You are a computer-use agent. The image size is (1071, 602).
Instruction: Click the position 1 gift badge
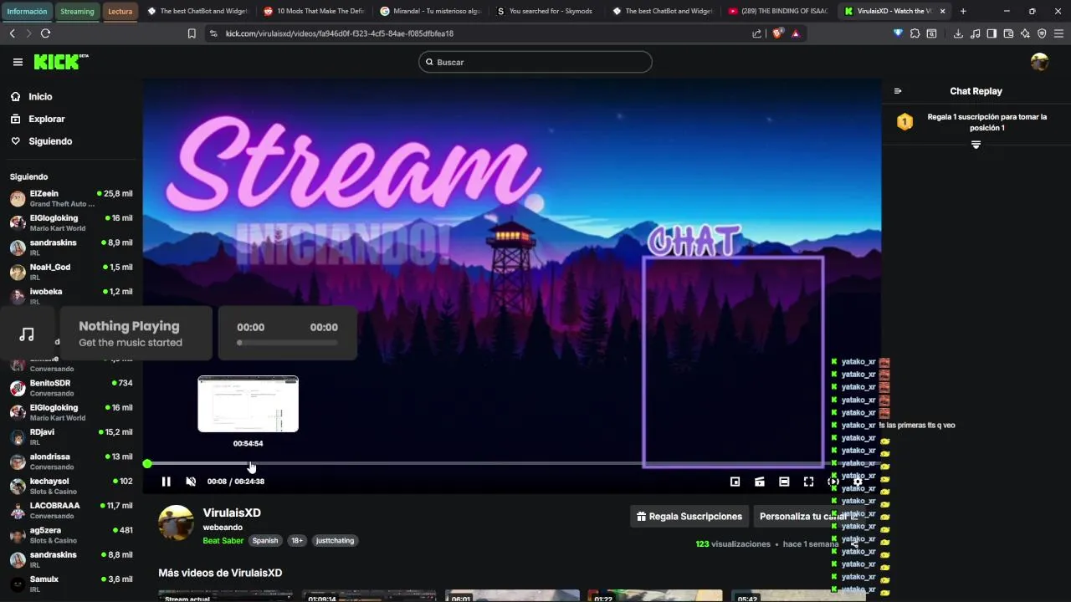904,122
